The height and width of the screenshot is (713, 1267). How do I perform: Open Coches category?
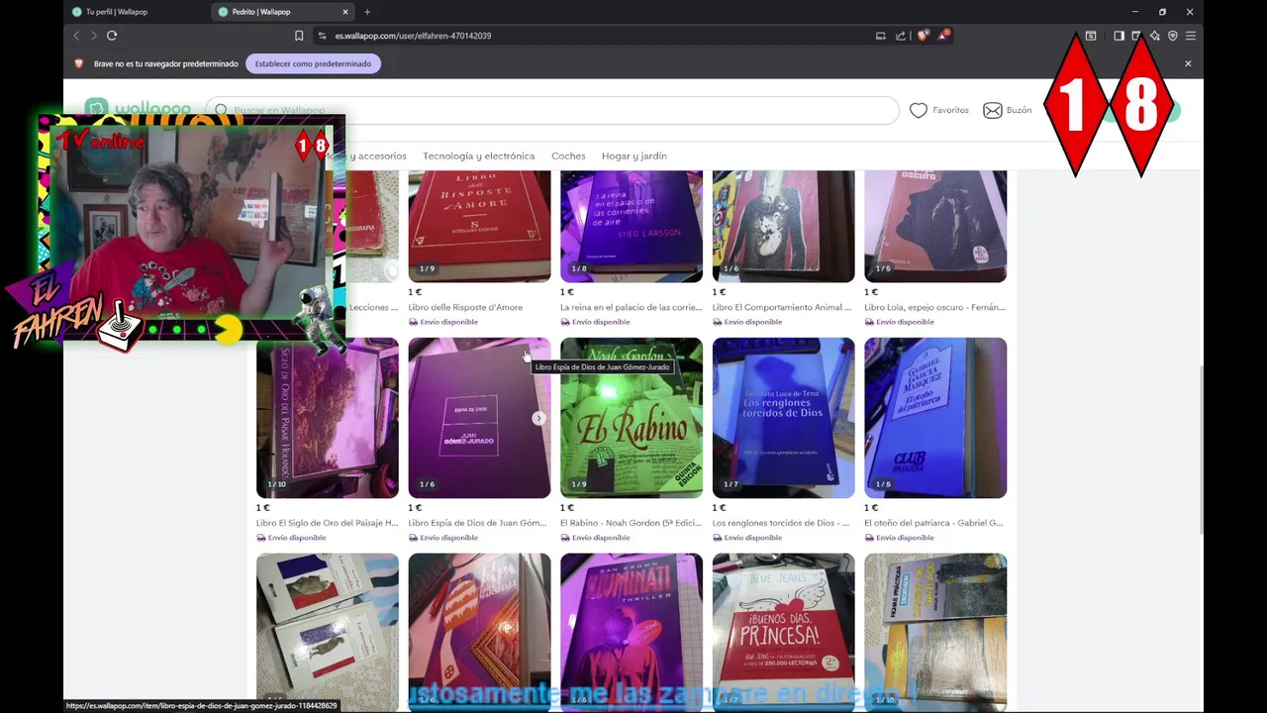[568, 155]
